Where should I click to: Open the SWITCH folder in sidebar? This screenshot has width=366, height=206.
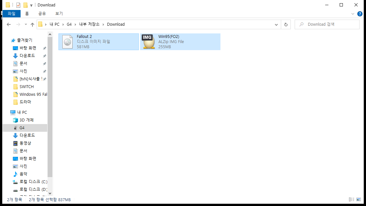(x=26, y=87)
